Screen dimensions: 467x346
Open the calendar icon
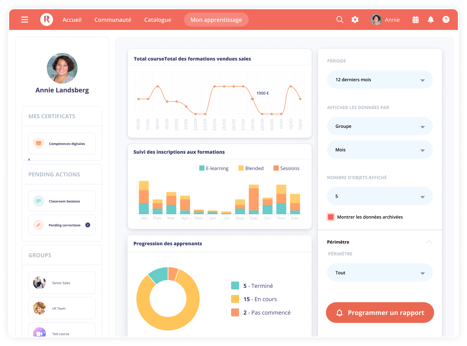pos(416,20)
